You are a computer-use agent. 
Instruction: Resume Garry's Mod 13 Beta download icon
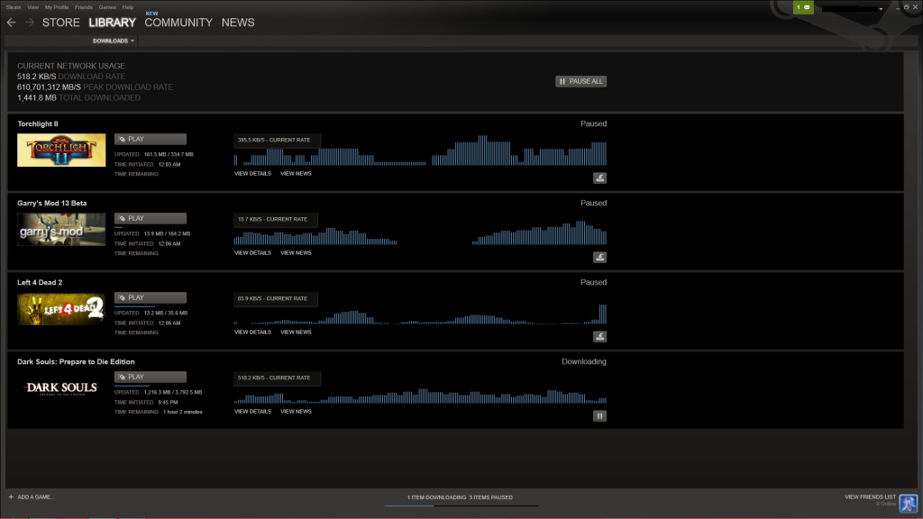tap(599, 257)
